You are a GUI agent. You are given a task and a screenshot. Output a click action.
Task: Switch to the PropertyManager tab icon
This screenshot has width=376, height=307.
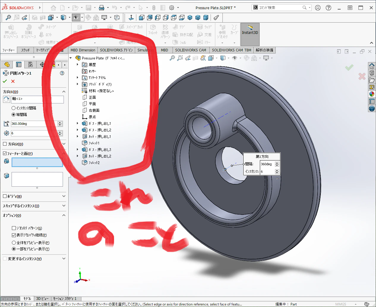click(x=19, y=64)
